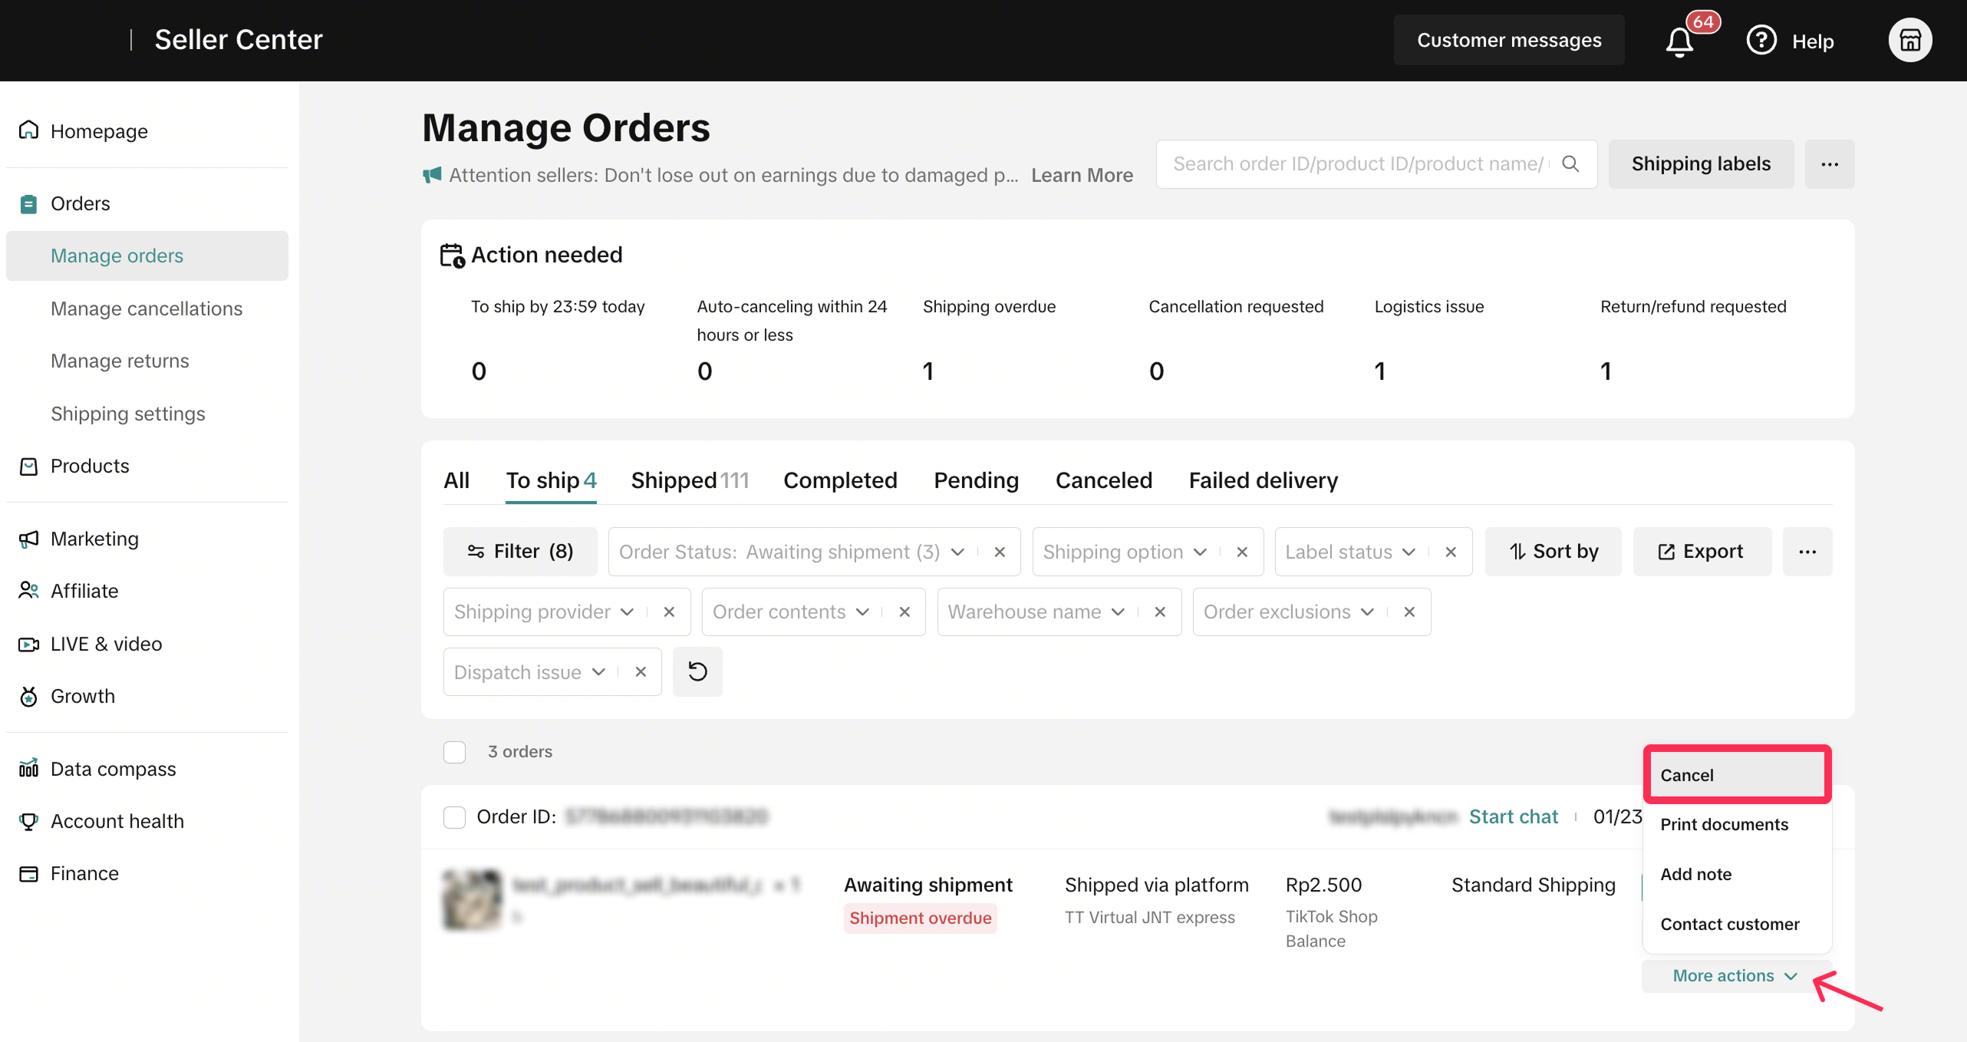Open the Data compass sidebar icon
Screen dimensions: 1967x1042
click(28, 768)
